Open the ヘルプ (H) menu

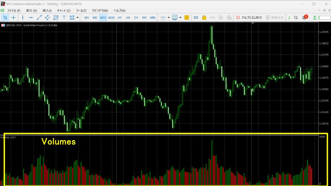pos(120,11)
